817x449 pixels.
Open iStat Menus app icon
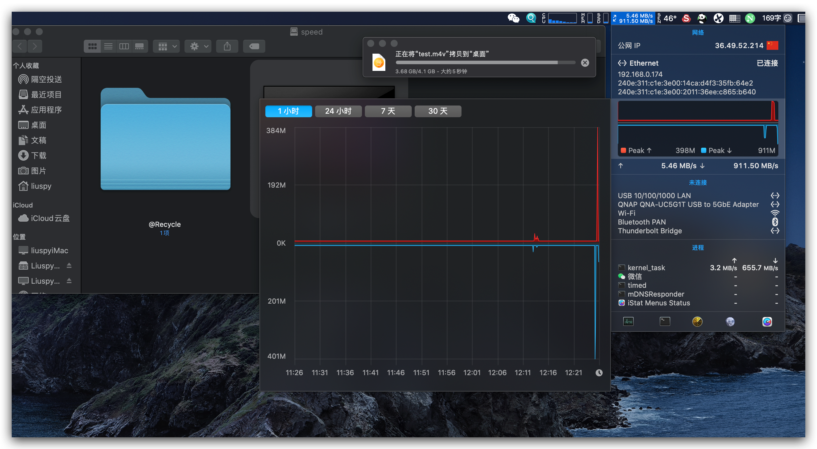[x=767, y=322]
